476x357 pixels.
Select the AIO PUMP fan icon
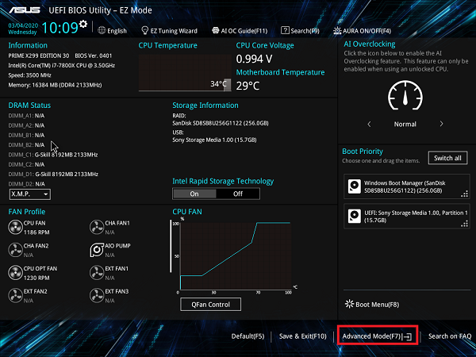pos(98,251)
